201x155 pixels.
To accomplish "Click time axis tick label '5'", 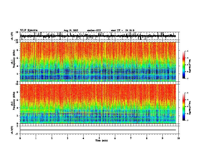I will (x=99, y=138).
